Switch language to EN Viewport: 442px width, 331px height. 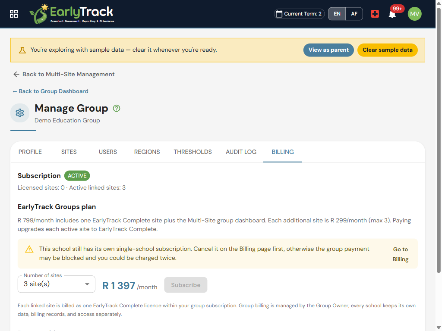click(337, 14)
